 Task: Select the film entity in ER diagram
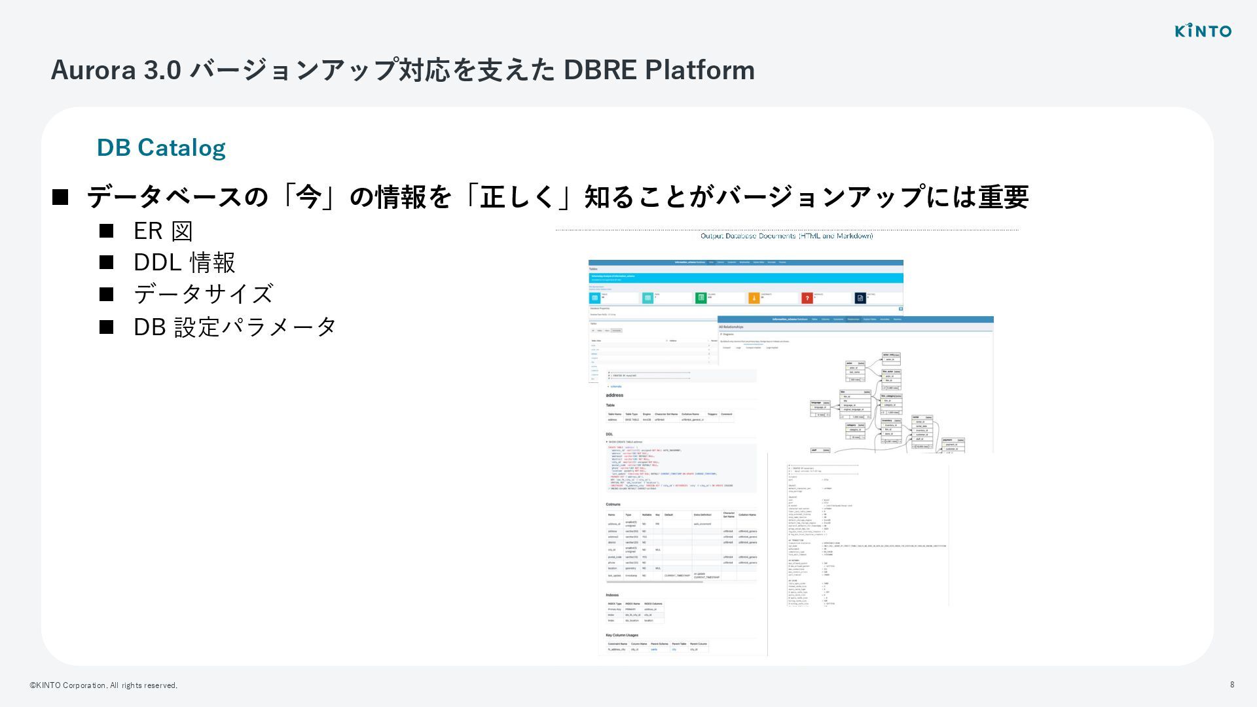tap(856, 405)
